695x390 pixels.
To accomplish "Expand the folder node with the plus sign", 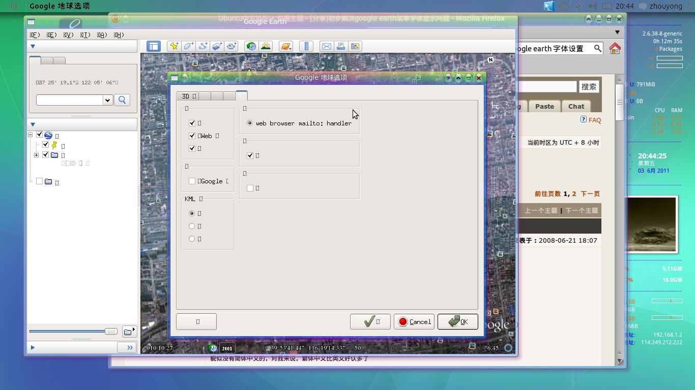I will (36, 155).
